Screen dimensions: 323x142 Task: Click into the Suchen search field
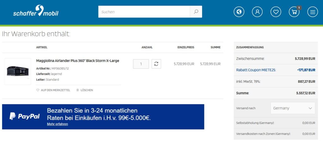point(144,12)
